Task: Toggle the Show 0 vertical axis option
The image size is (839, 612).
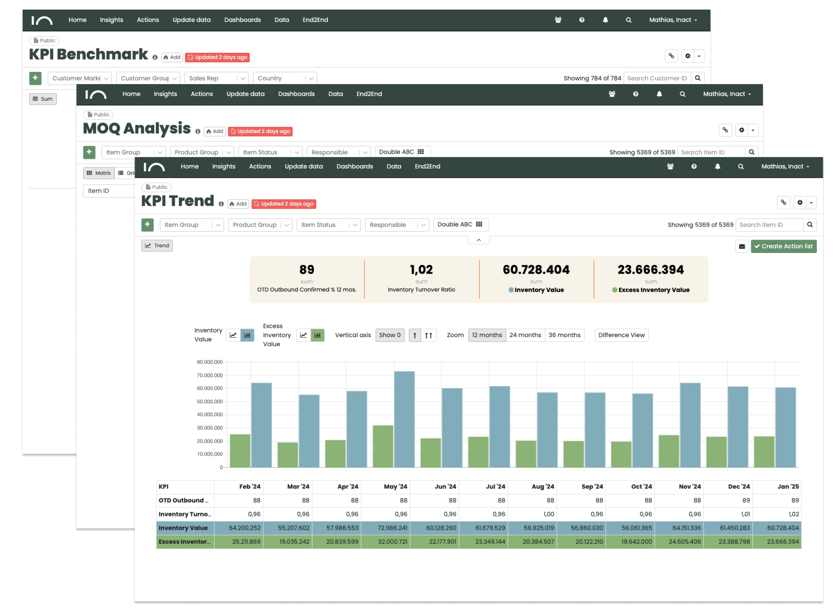Action: 389,335
